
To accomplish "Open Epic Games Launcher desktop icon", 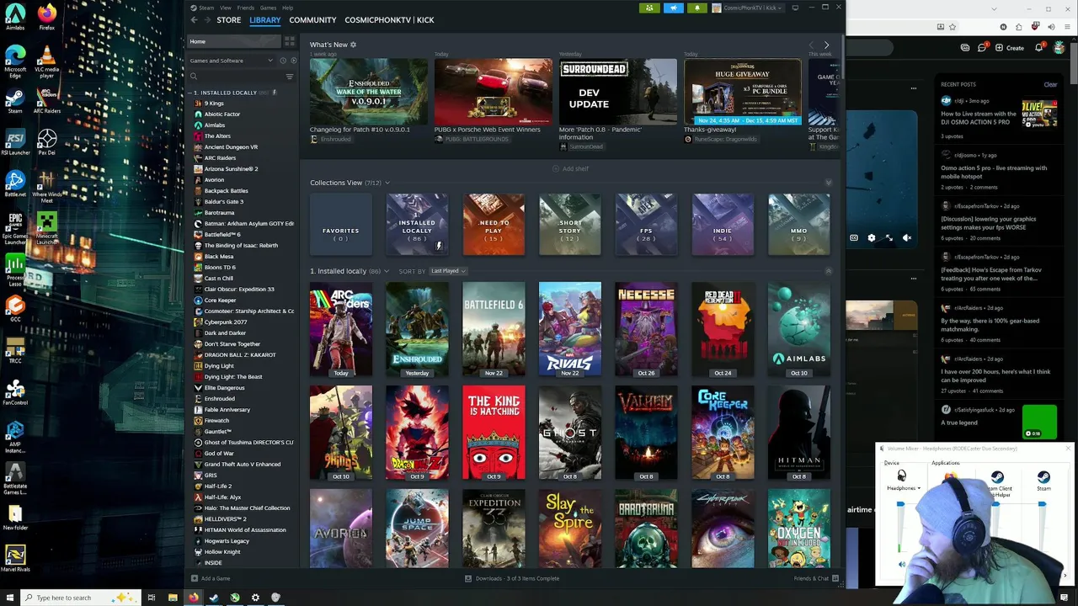I will click(15, 227).
